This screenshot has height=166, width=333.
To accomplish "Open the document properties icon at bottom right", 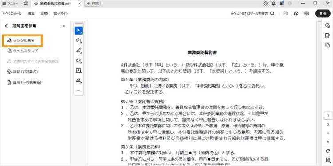I will pos(328,160).
